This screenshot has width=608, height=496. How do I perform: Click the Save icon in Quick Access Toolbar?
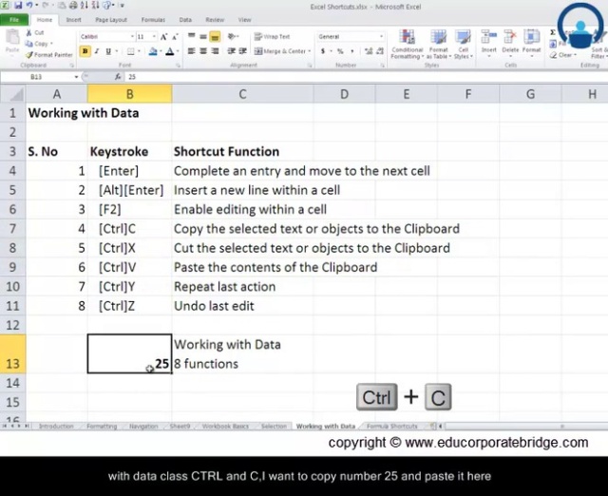(x=18, y=6)
